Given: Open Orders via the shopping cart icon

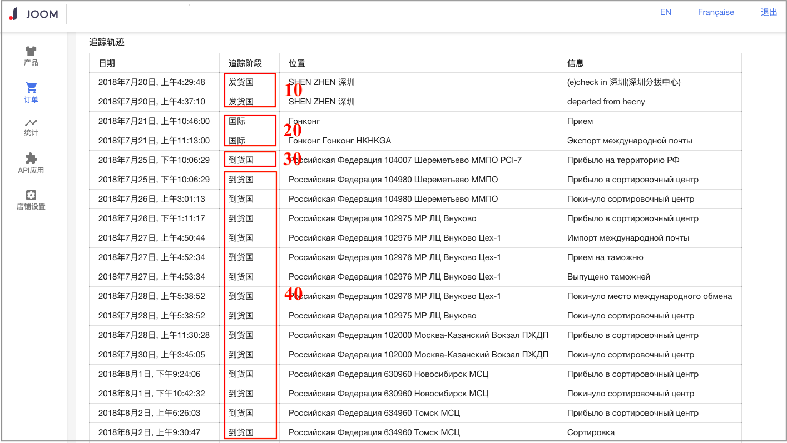Looking at the screenshot, I should point(31,88).
